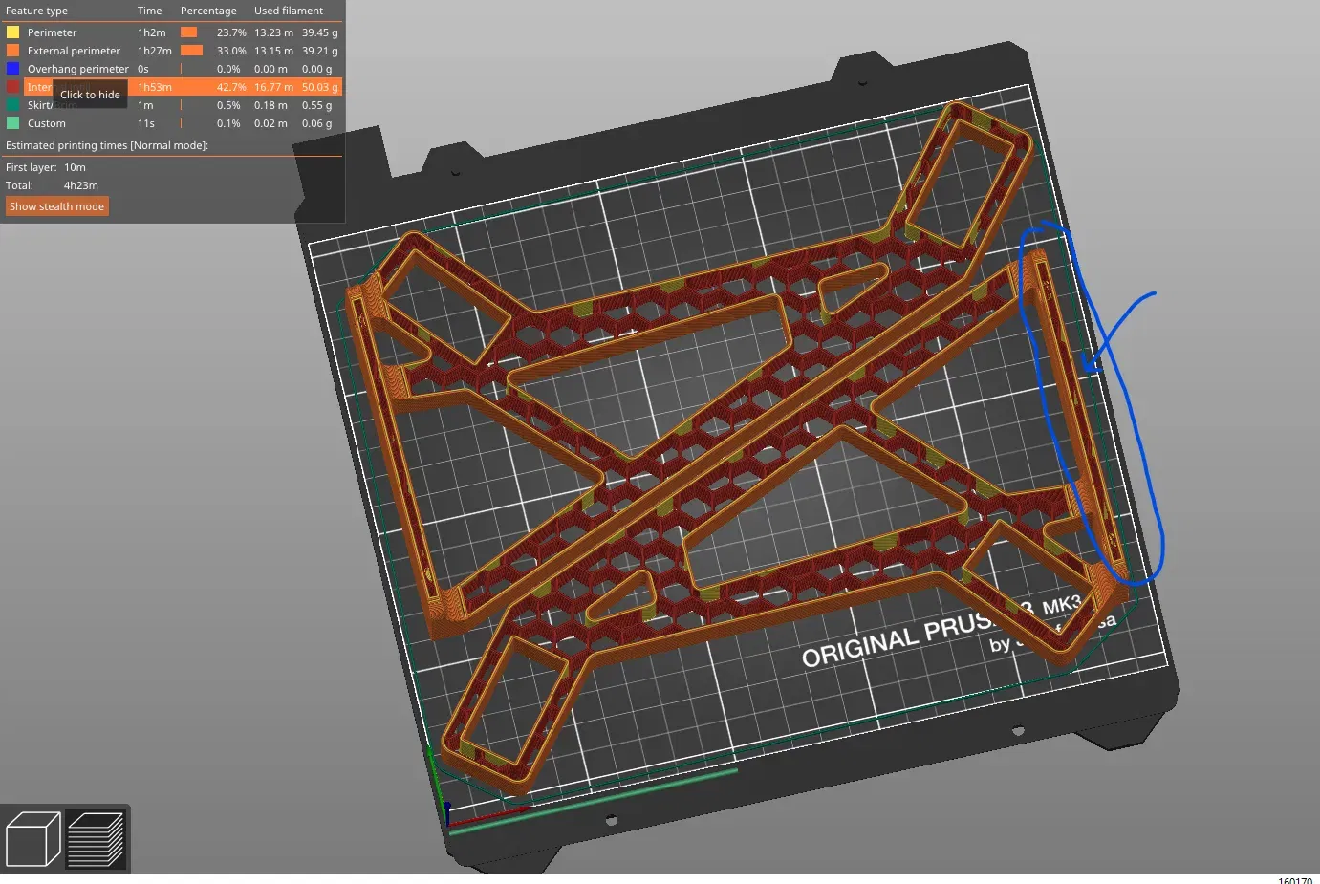The image size is (1320, 884).
Task: Click the First layer 10m time value
Action: (x=75, y=167)
